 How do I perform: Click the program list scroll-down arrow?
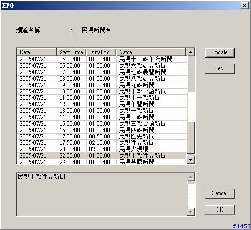pos(190,159)
